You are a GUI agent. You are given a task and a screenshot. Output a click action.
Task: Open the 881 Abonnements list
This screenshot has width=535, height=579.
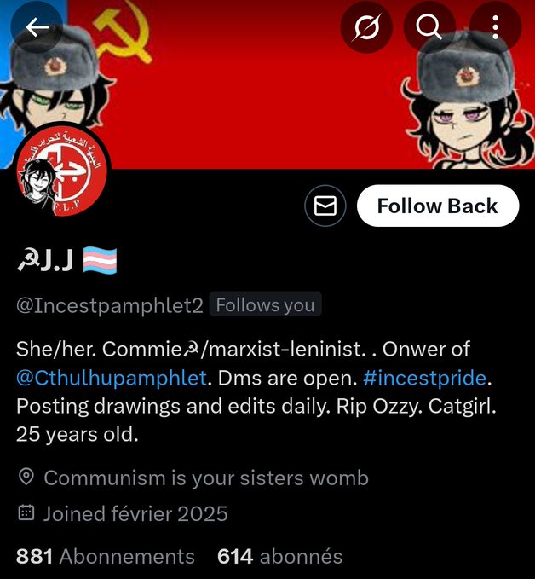pyautogui.click(x=105, y=556)
